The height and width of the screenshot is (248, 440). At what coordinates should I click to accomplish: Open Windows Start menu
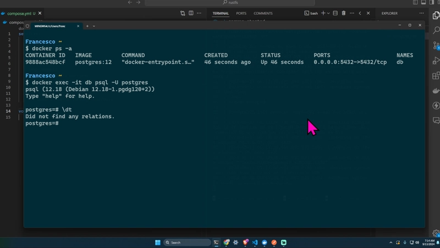tap(158, 243)
